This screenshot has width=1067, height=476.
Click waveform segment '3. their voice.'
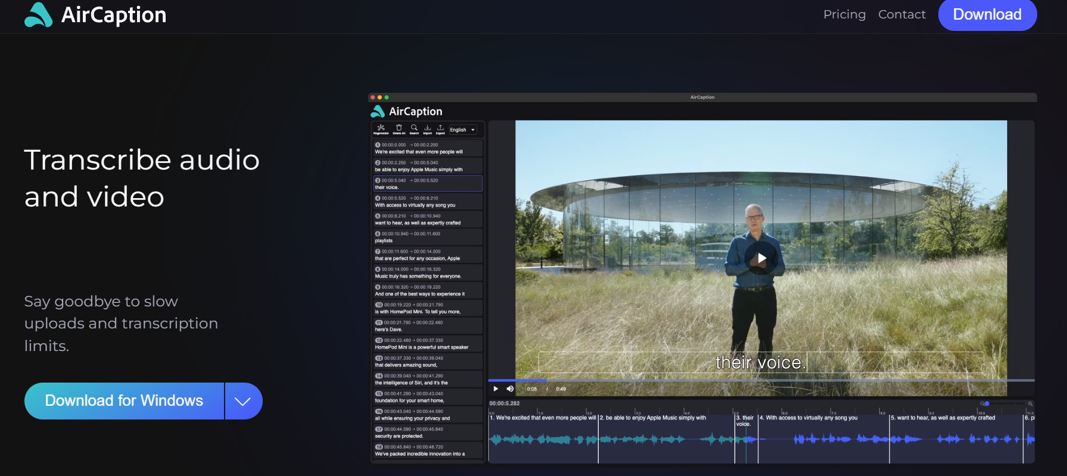[x=746, y=439]
